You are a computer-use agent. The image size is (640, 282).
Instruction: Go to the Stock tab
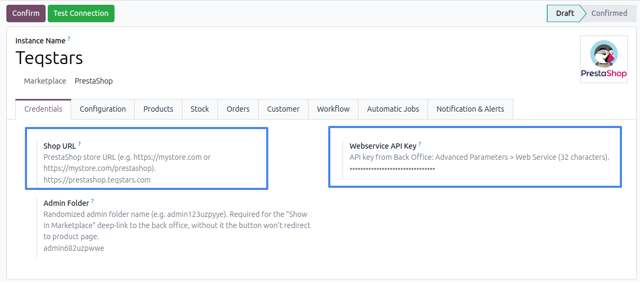pos(200,109)
